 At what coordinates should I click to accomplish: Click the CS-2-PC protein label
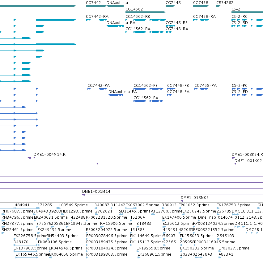(240, 86)
